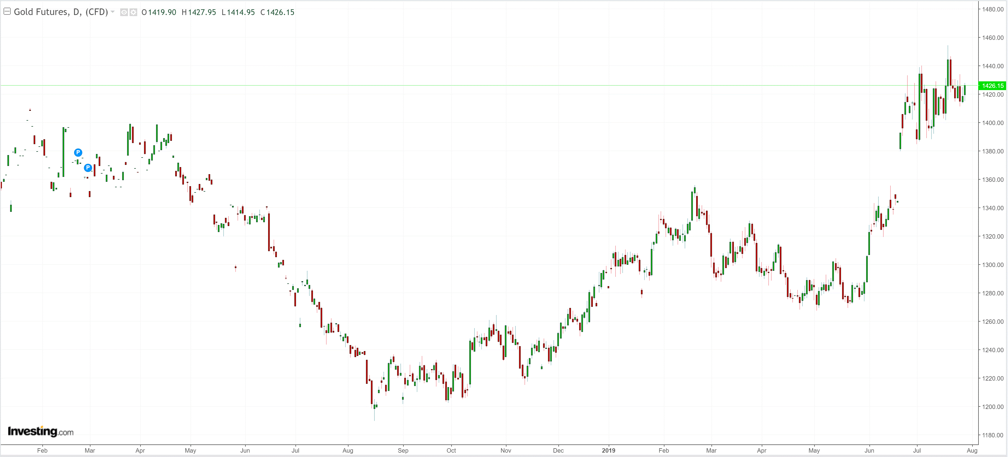This screenshot has width=1008, height=457.
Task: Click the Investing.com logo
Action: click(40, 431)
